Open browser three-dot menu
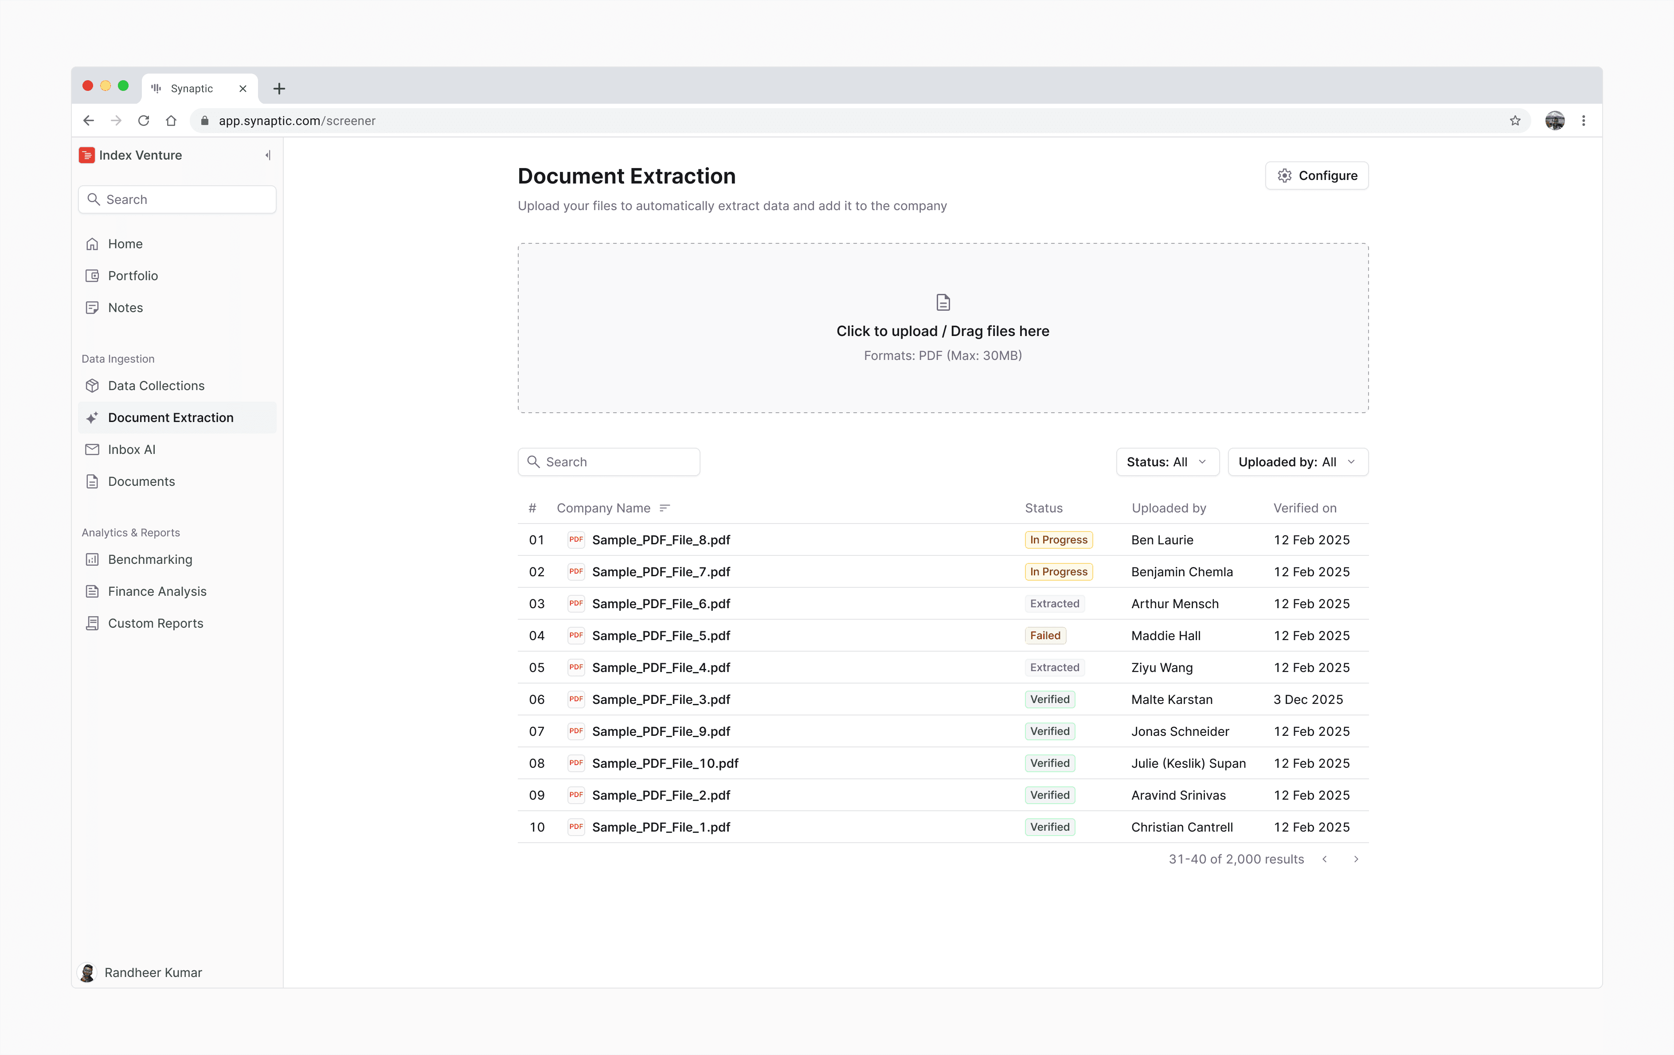The width and height of the screenshot is (1674, 1055). click(x=1584, y=121)
